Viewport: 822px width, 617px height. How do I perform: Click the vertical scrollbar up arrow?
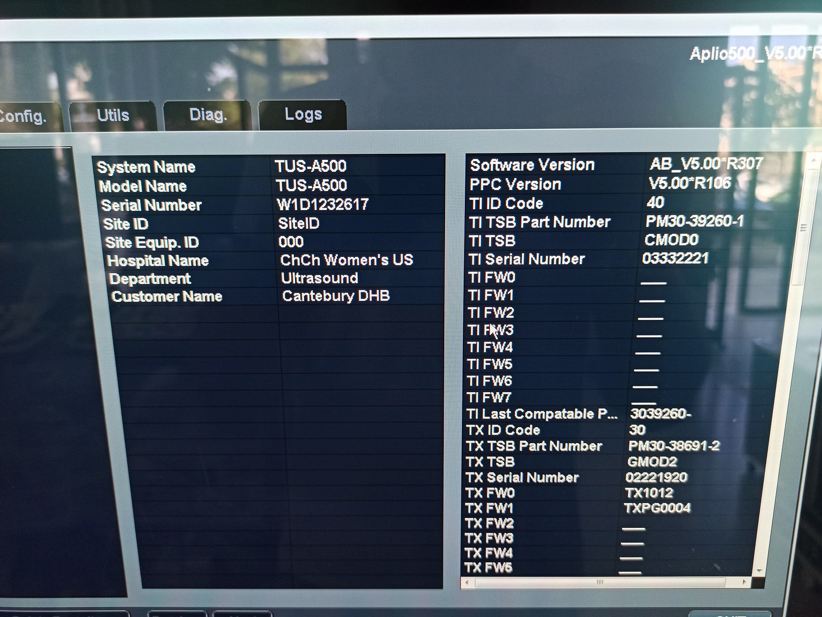click(813, 161)
